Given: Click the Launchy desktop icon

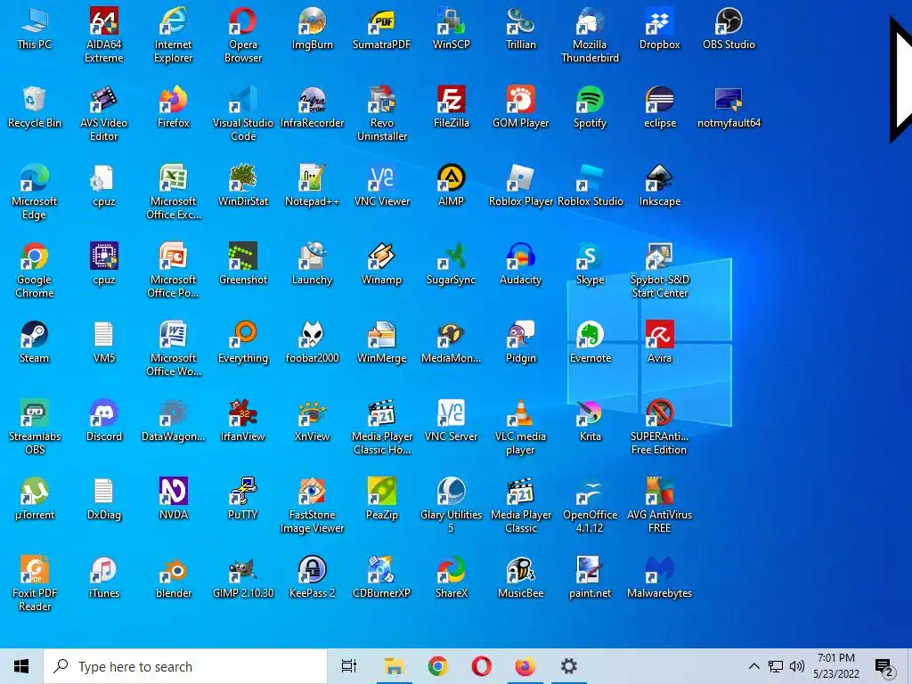Looking at the screenshot, I should 313,265.
